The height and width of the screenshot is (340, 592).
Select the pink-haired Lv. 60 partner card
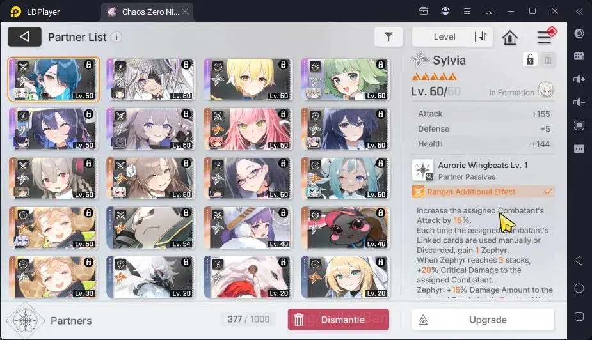(248, 129)
